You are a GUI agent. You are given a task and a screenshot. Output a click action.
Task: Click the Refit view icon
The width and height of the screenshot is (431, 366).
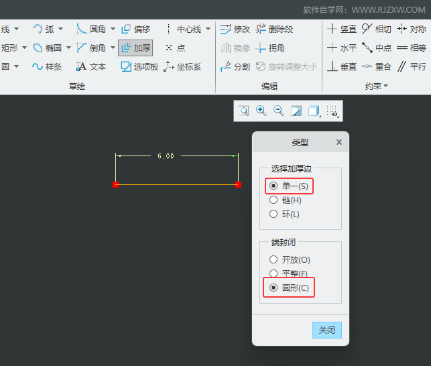[x=244, y=111]
